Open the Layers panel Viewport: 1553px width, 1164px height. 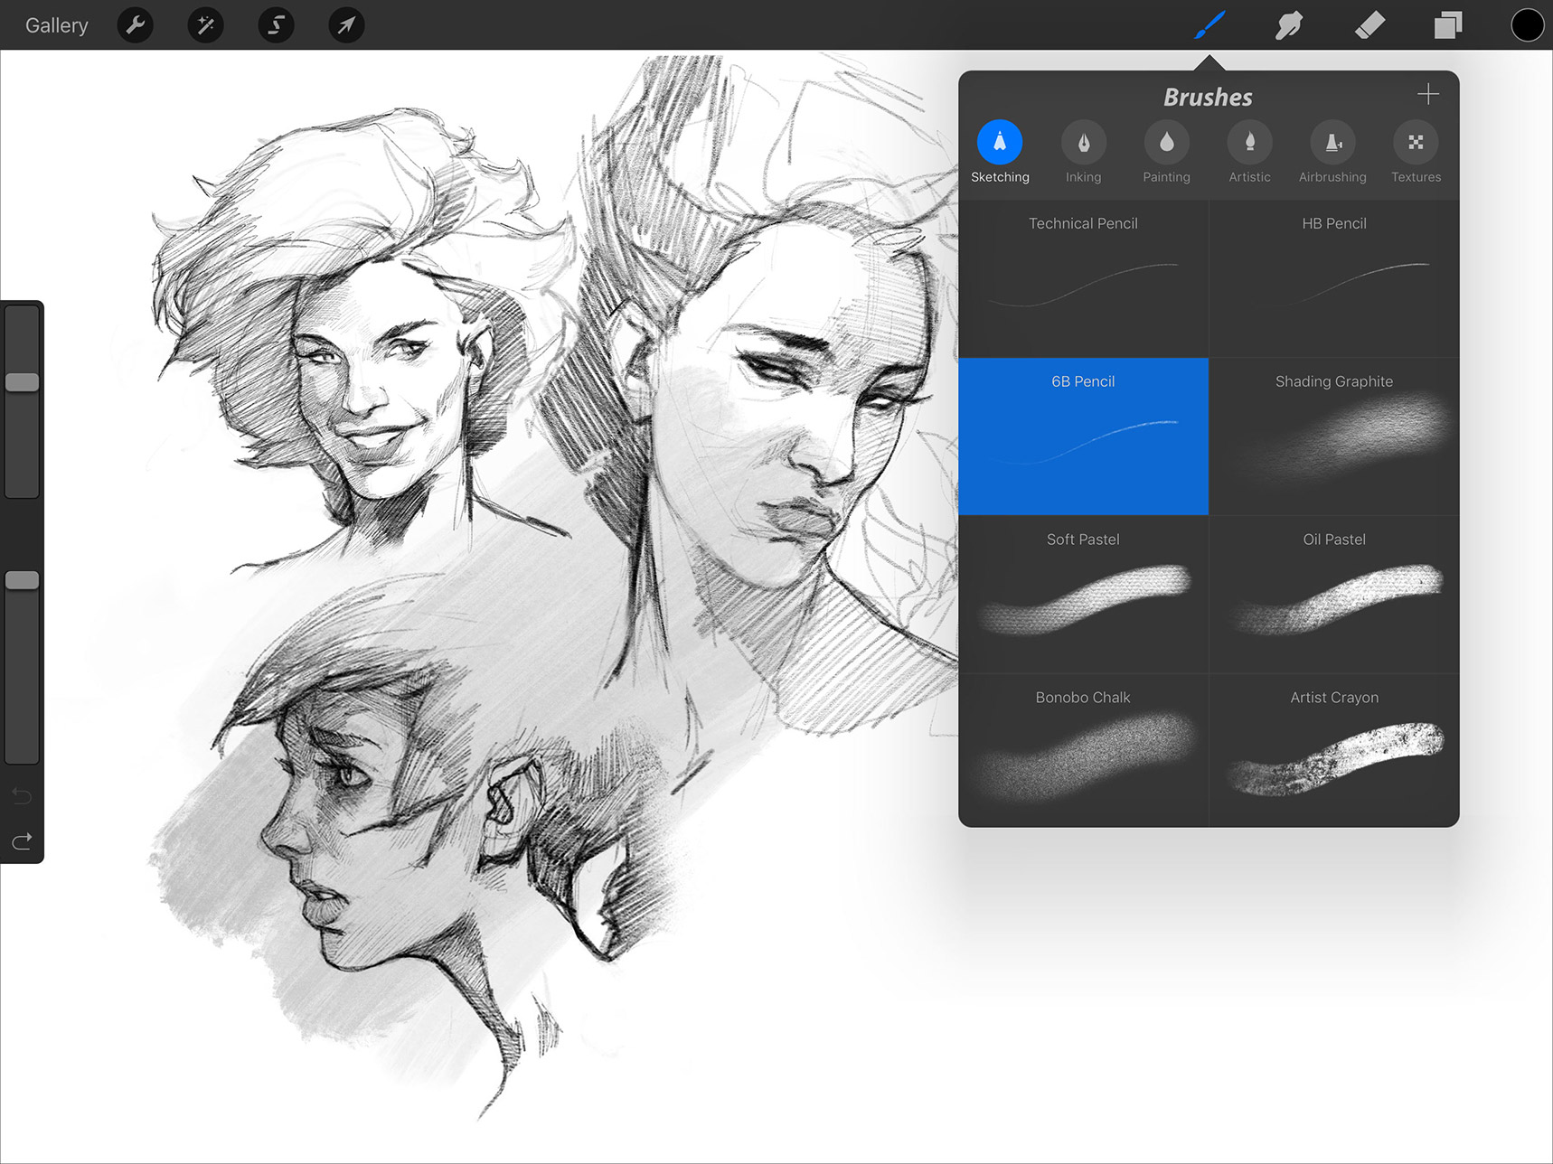(x=1446, y=25)
